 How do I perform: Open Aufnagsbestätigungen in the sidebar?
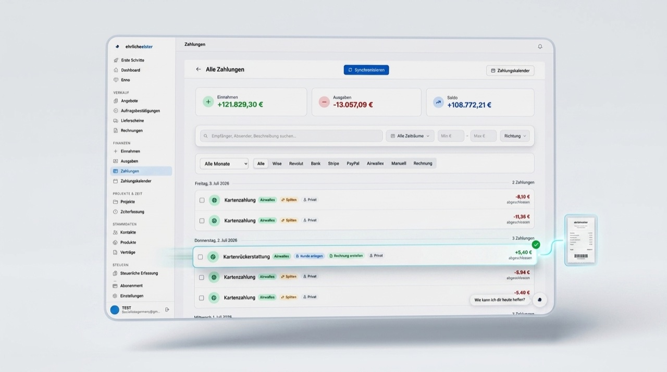140,110
